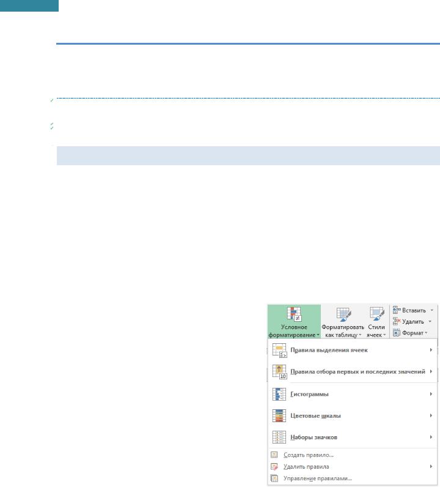Screen dimensions: 440x487
Task: Expand arrow next to Правила выделения ячеек
Action: pos(431,350)
